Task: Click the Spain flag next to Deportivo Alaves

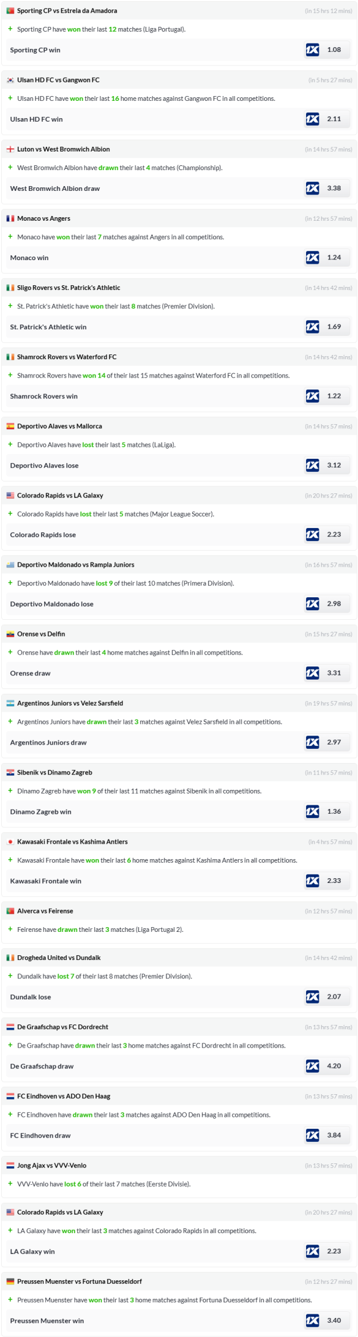Action: 10,427
